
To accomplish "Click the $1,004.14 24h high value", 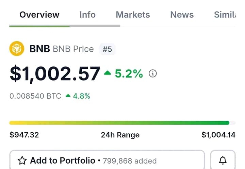I will 218,135.
